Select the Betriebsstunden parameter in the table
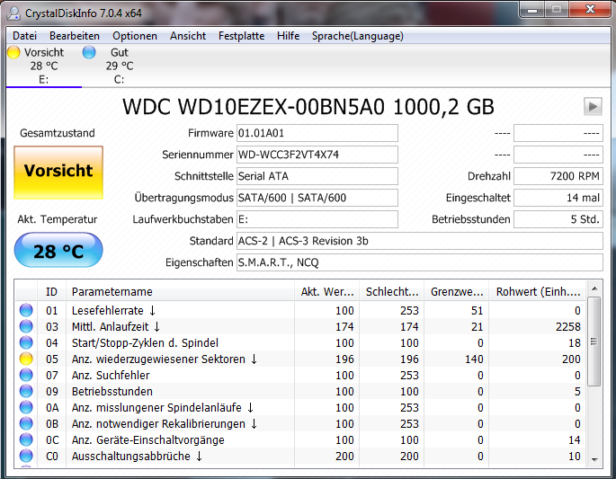The image size is (616, 479). pos(112,392)
